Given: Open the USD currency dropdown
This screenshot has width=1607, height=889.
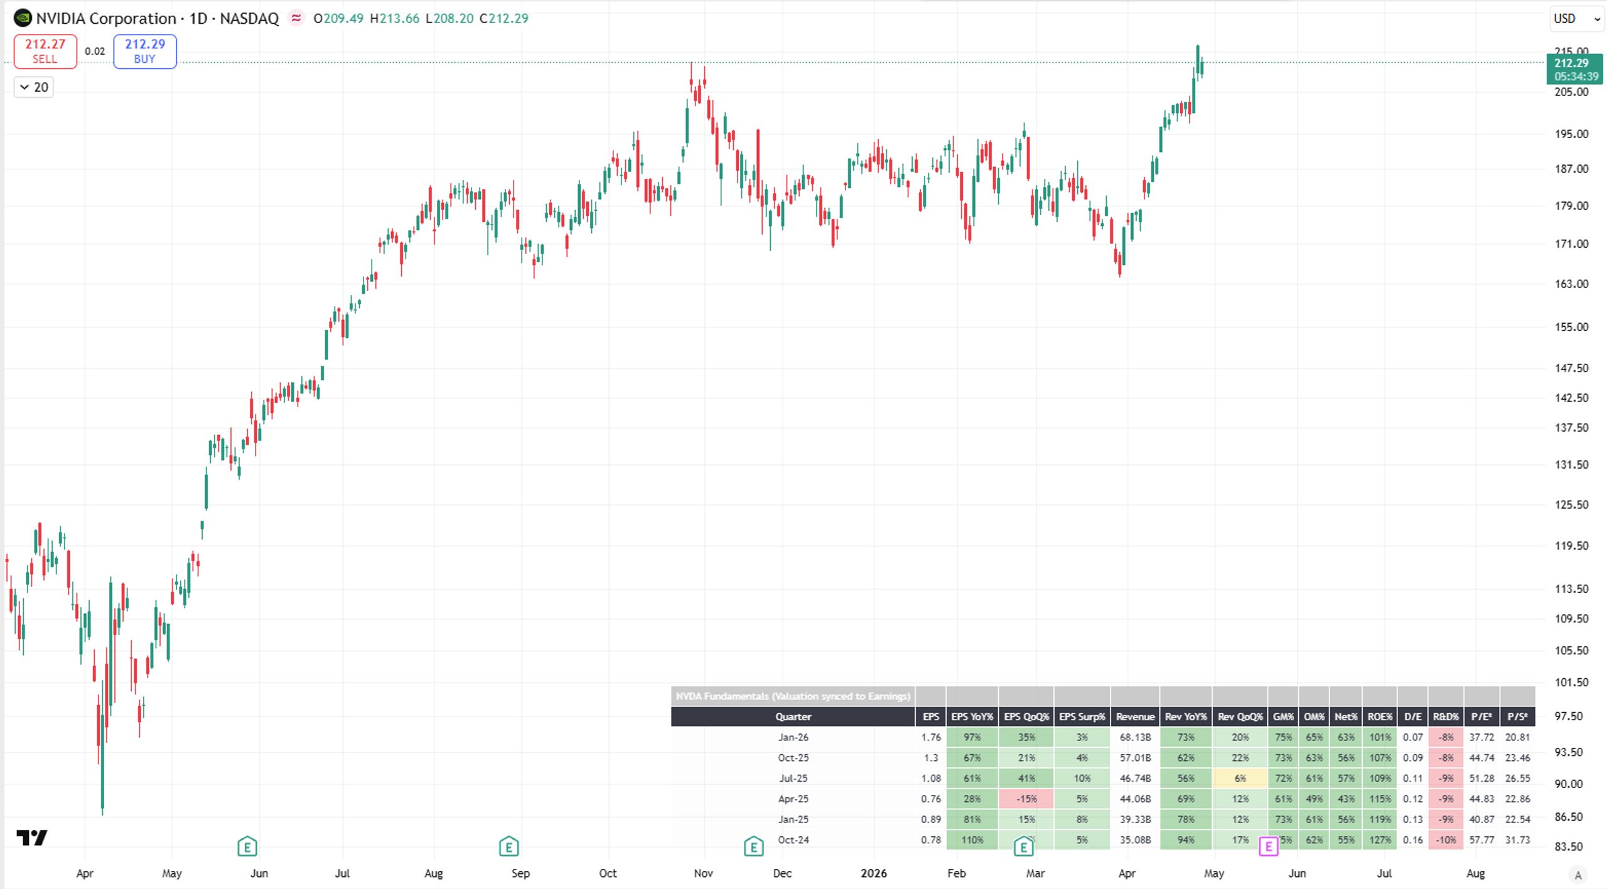Looking at the screenshot, I should click(x=1576, y=19).
